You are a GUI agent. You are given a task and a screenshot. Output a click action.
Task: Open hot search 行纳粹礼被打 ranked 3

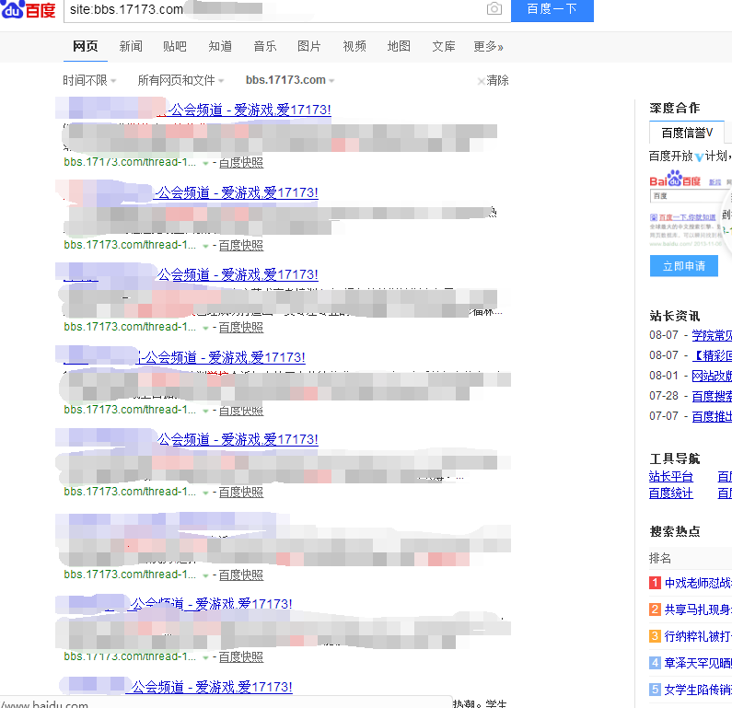click(x=698, y=636)
